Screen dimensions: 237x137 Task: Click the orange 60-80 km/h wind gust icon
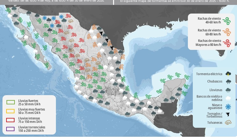coord(227,32)
